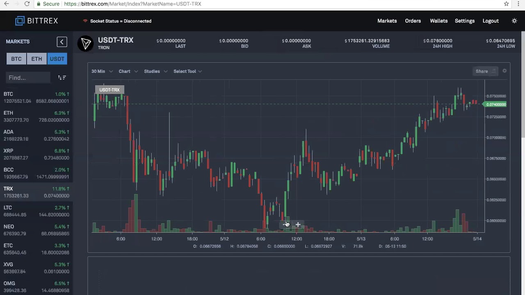Viewport: 525px width, 295px height.
Task: Open chart settings gear icon
Action: click(504, 71)
